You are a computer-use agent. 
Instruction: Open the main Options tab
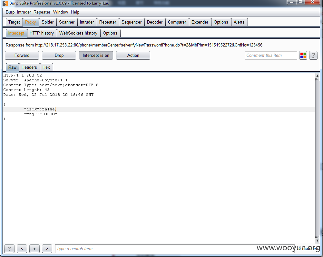point(221,22)
